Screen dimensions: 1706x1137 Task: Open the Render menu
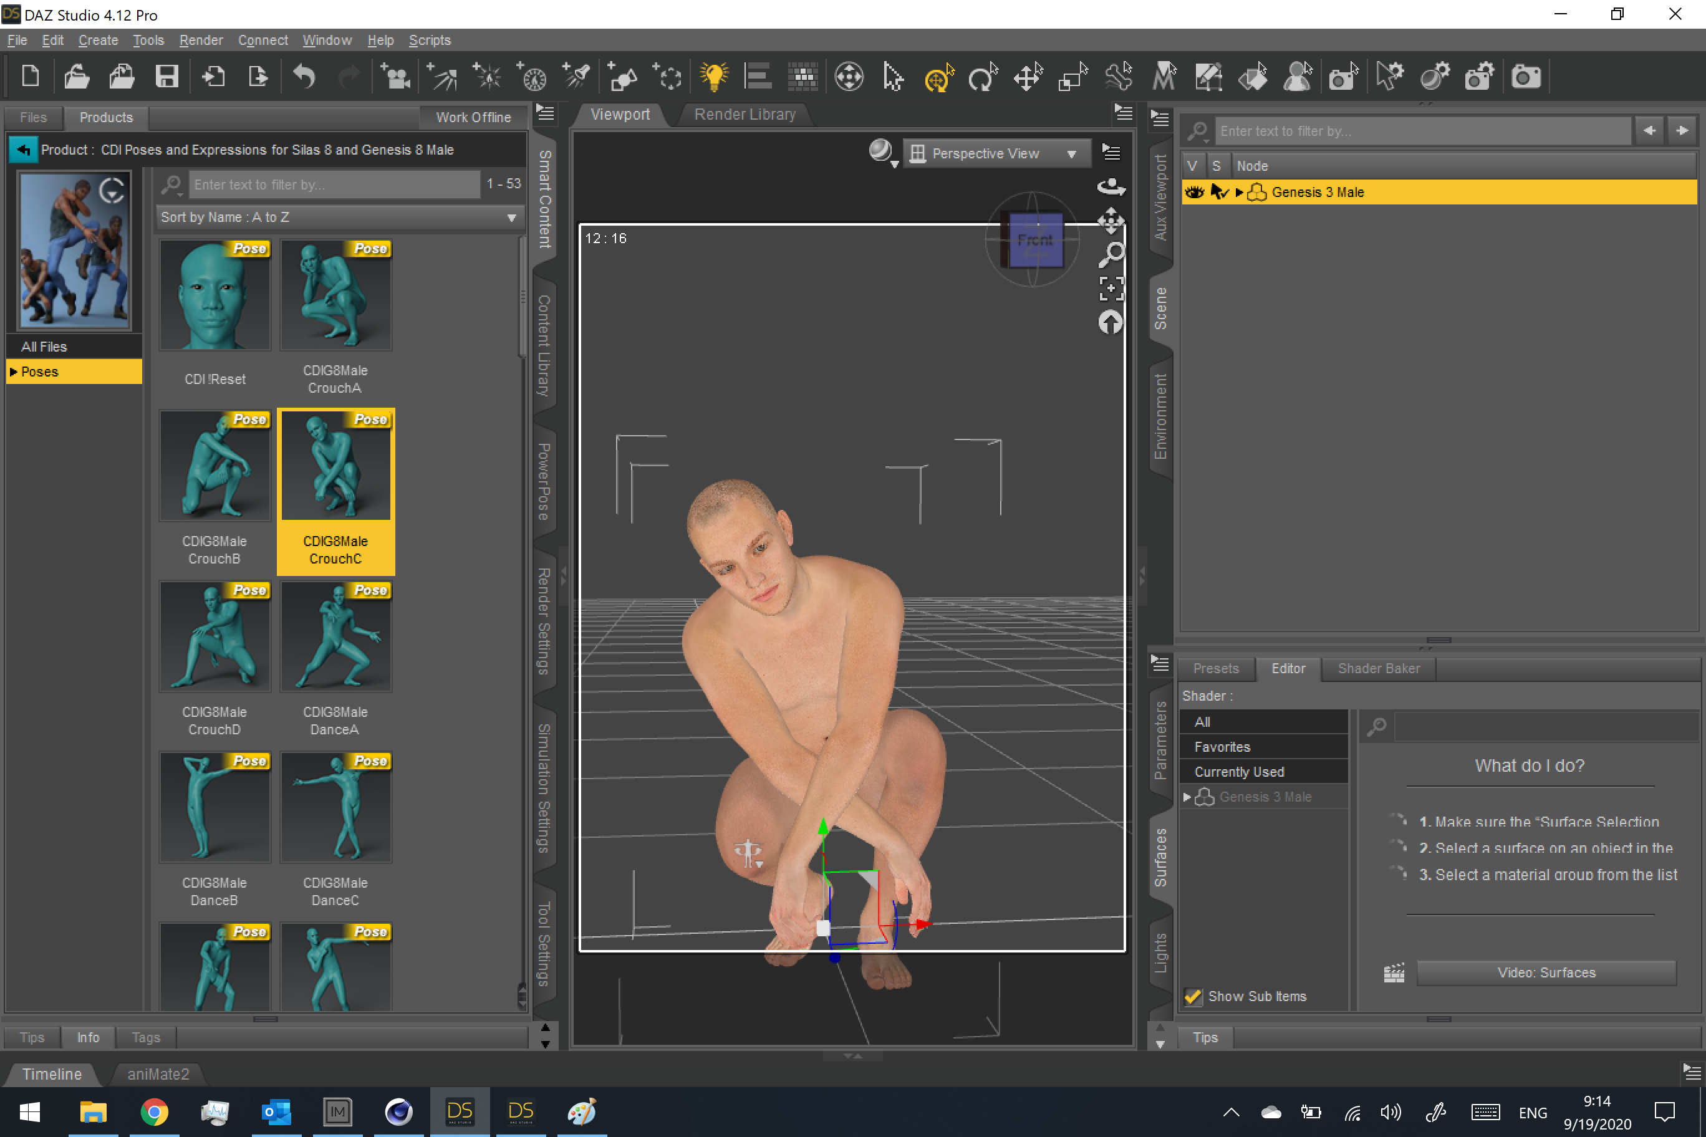click(200, 40)
